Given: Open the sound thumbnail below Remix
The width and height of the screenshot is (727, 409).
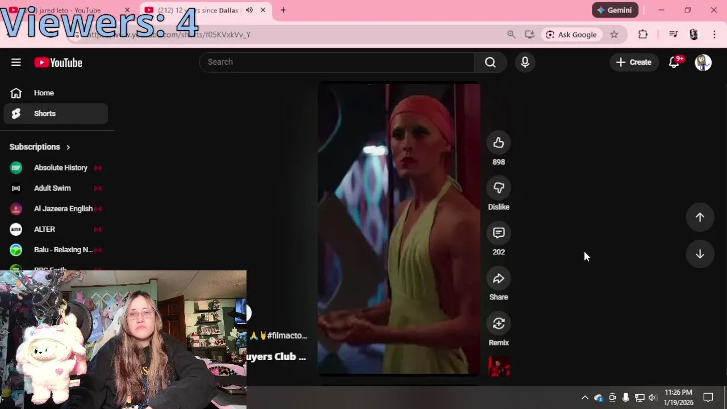Looking at the screenshot, I should click(499, 366).
